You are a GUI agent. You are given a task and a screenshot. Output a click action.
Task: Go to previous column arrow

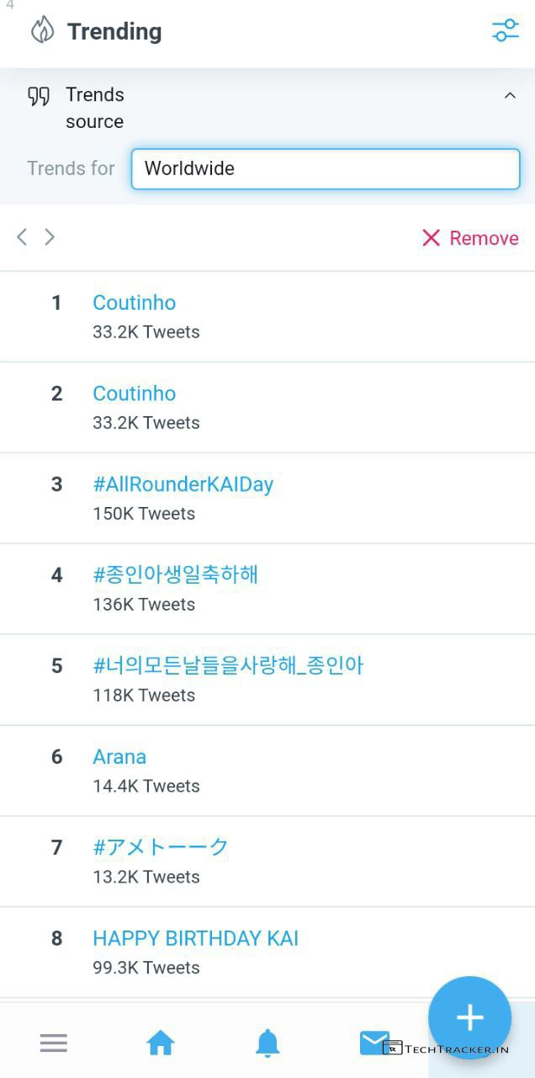click(x=22, y=237)
